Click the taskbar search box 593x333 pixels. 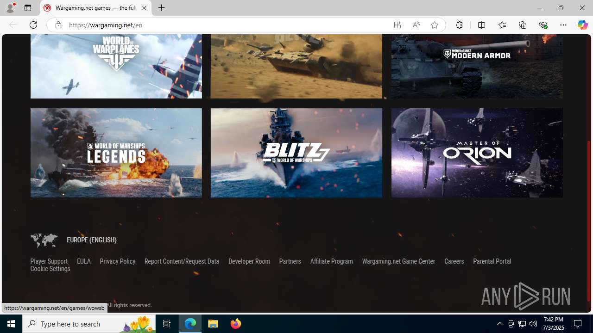[x=89, y=324]
